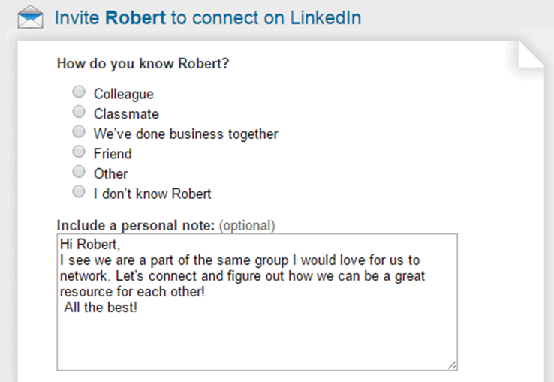Click the "Include a personal note" label

point(135,225)
